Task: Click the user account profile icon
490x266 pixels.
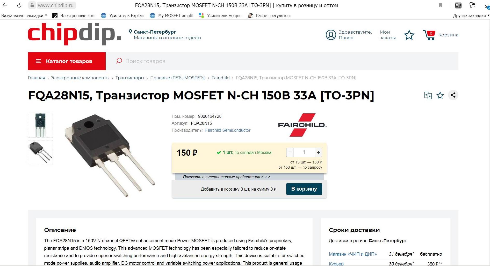Action: (x=331, y=35)
